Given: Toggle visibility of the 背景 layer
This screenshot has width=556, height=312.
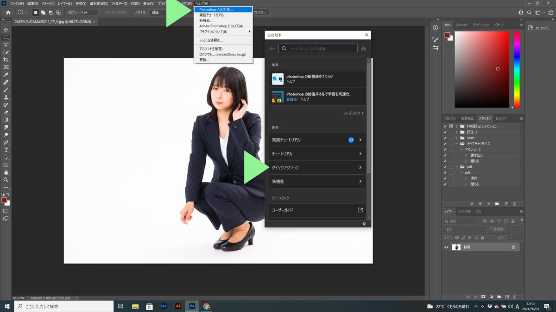Looking at the screenshot, I should (446, 247).
